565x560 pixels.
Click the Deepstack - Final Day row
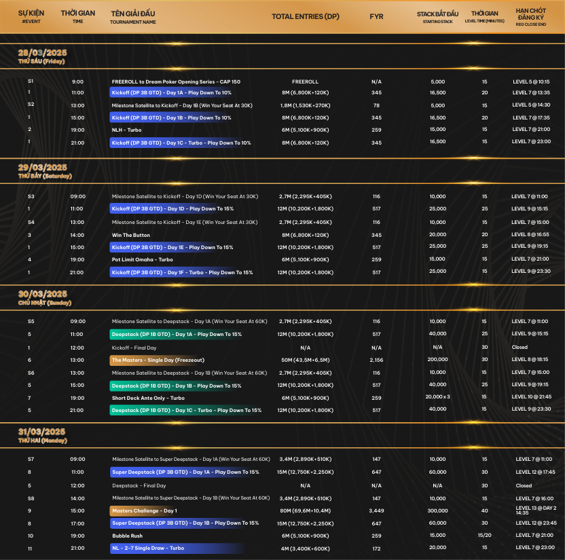pos(139,486)
